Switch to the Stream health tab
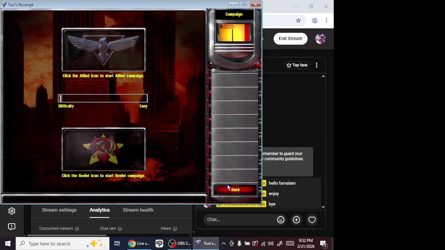This screenshot has height=250, width=445. tap(138, 210)
